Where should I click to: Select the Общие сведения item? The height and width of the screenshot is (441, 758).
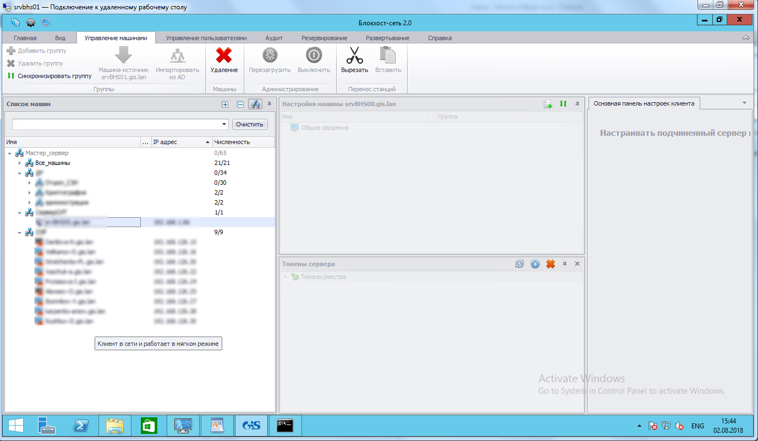click(x=325, y=128)
